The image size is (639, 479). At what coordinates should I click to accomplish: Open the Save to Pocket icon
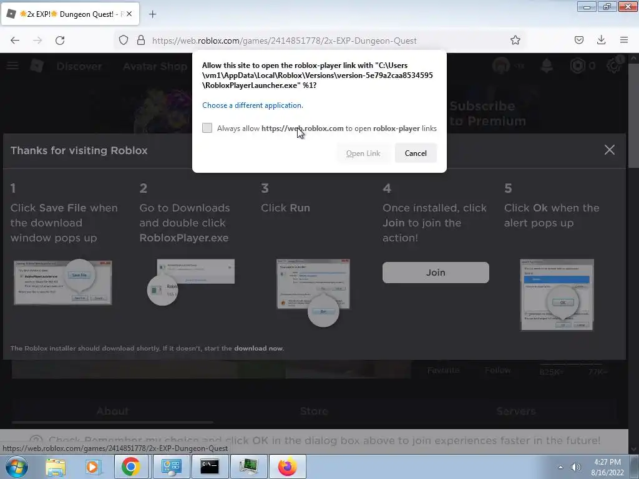click(x=578, y=40)
